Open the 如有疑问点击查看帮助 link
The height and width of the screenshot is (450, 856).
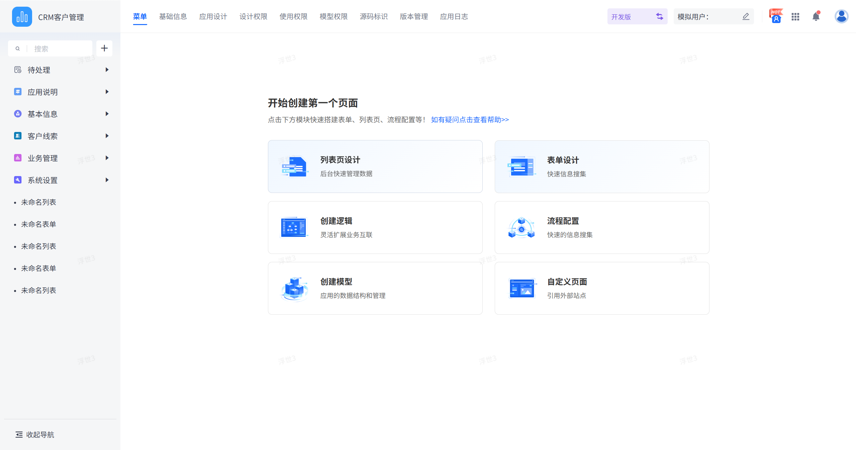click(470, 120)
